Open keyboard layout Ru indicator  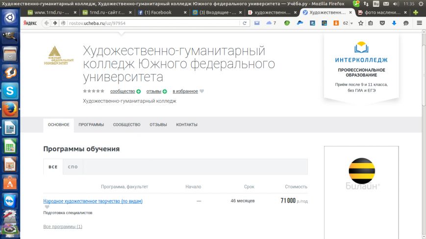[376, 4]
